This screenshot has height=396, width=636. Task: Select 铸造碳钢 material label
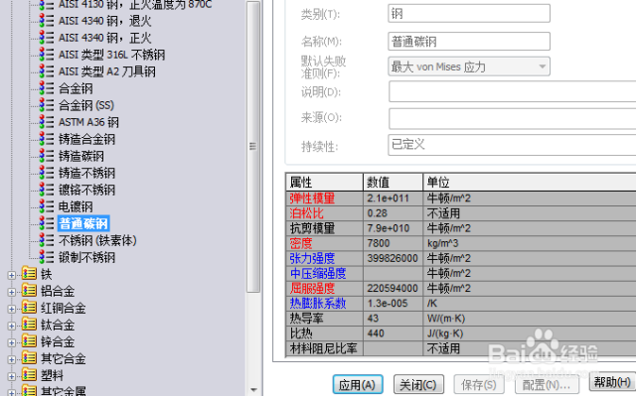pyautogui.click(x=81, y=156)
